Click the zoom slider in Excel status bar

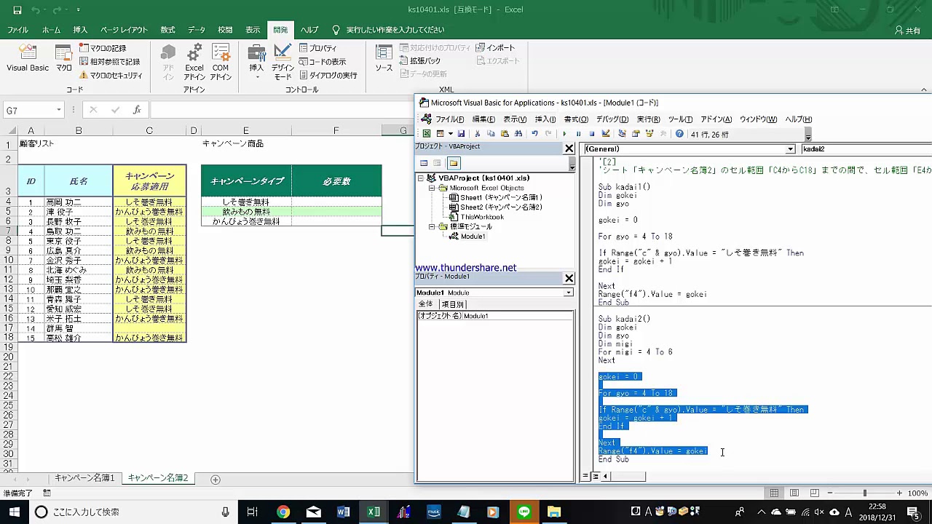[864, 493]
